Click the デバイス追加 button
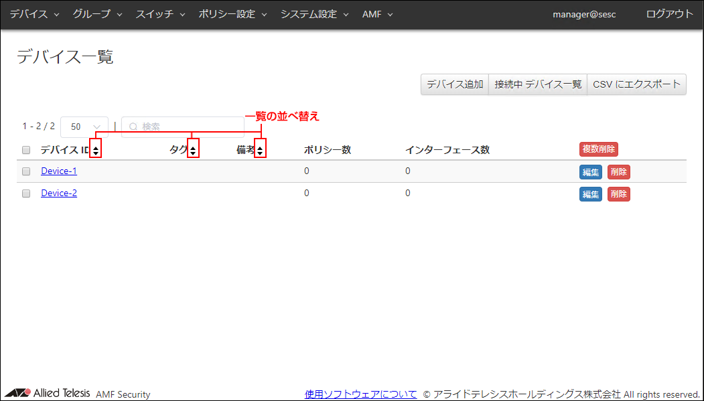Viewport: 704px width, 401px height. click(x=455, y=84)
